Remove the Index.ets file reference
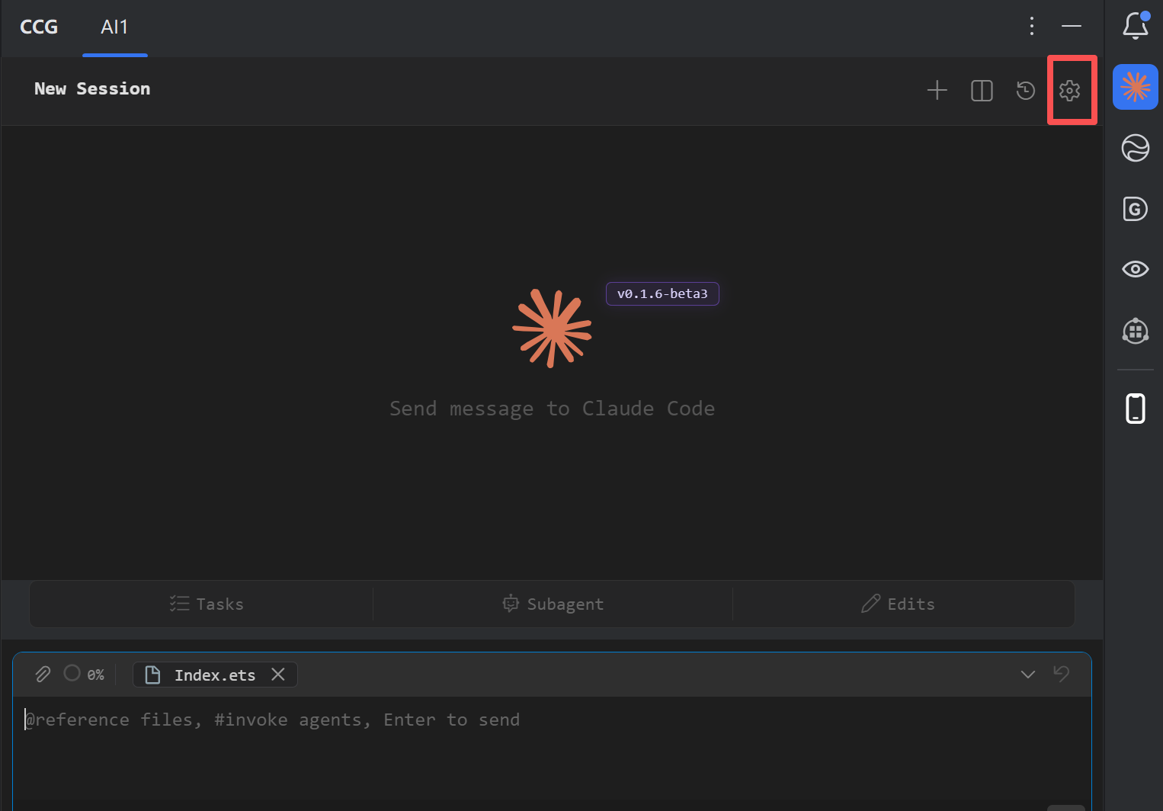This screenshot has height=811, width=1163. (278, 675)
